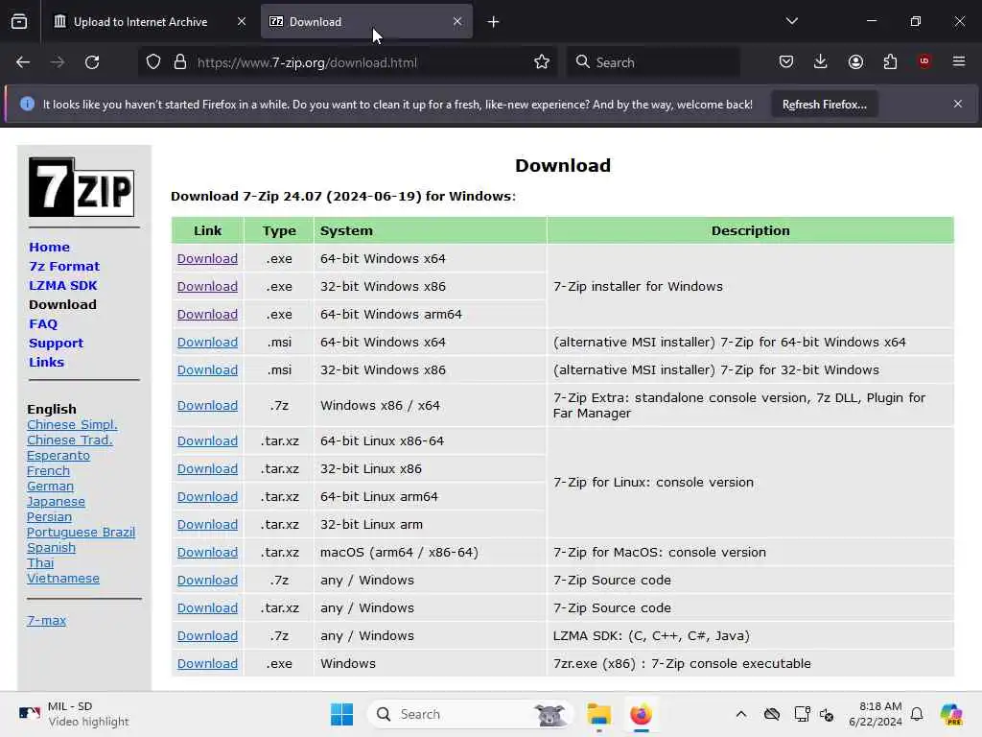Download .exe for 64-bit Windows arm64
The image size is (982, 737).
click(x=207, y=315)
